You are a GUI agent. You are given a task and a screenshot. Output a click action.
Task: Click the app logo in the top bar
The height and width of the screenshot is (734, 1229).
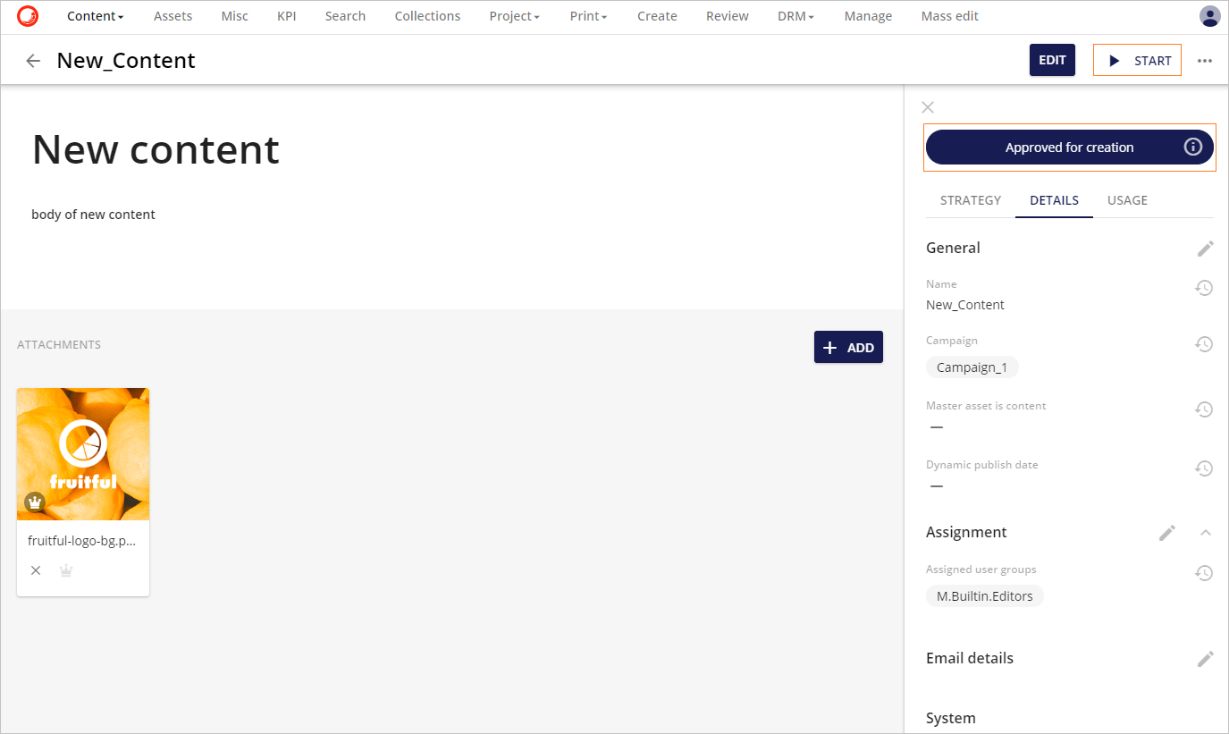pyautogui.click(x=27, y=15)
